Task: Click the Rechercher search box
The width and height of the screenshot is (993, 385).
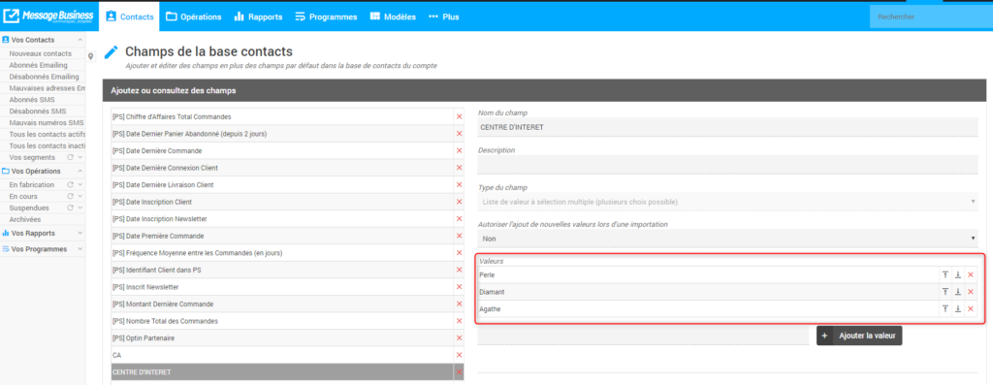Action: pos(931,17)
